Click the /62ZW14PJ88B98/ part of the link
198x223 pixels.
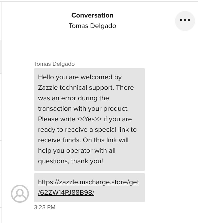coord(66,192)
